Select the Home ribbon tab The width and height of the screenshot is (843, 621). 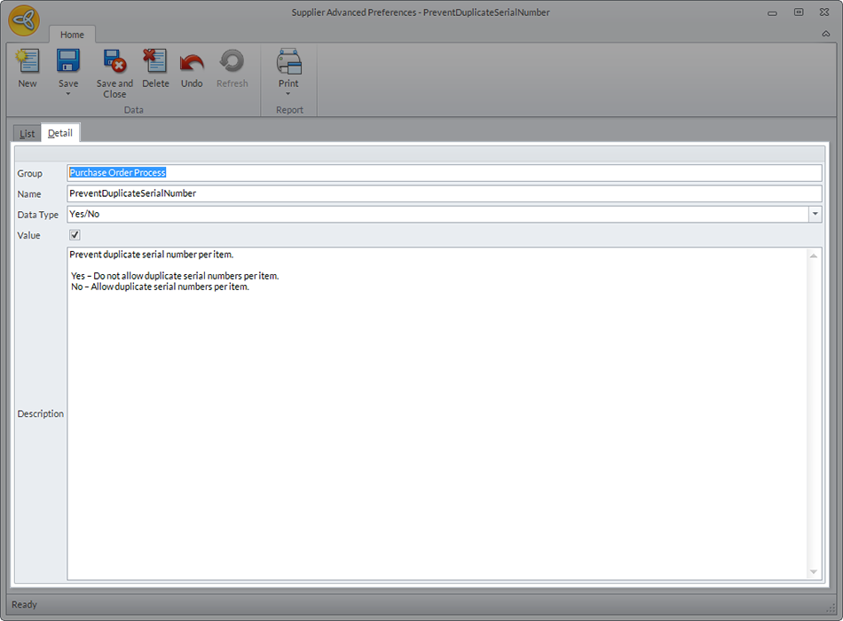(x=72, y=35)
